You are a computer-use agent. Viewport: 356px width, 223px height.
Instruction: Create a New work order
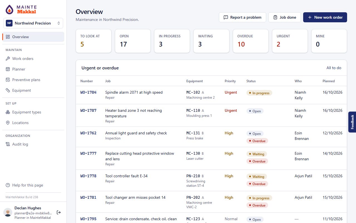325,17
